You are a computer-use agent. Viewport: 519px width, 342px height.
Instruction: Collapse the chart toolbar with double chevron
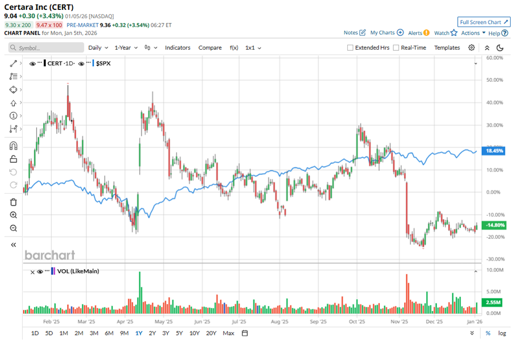click(487, 48)
